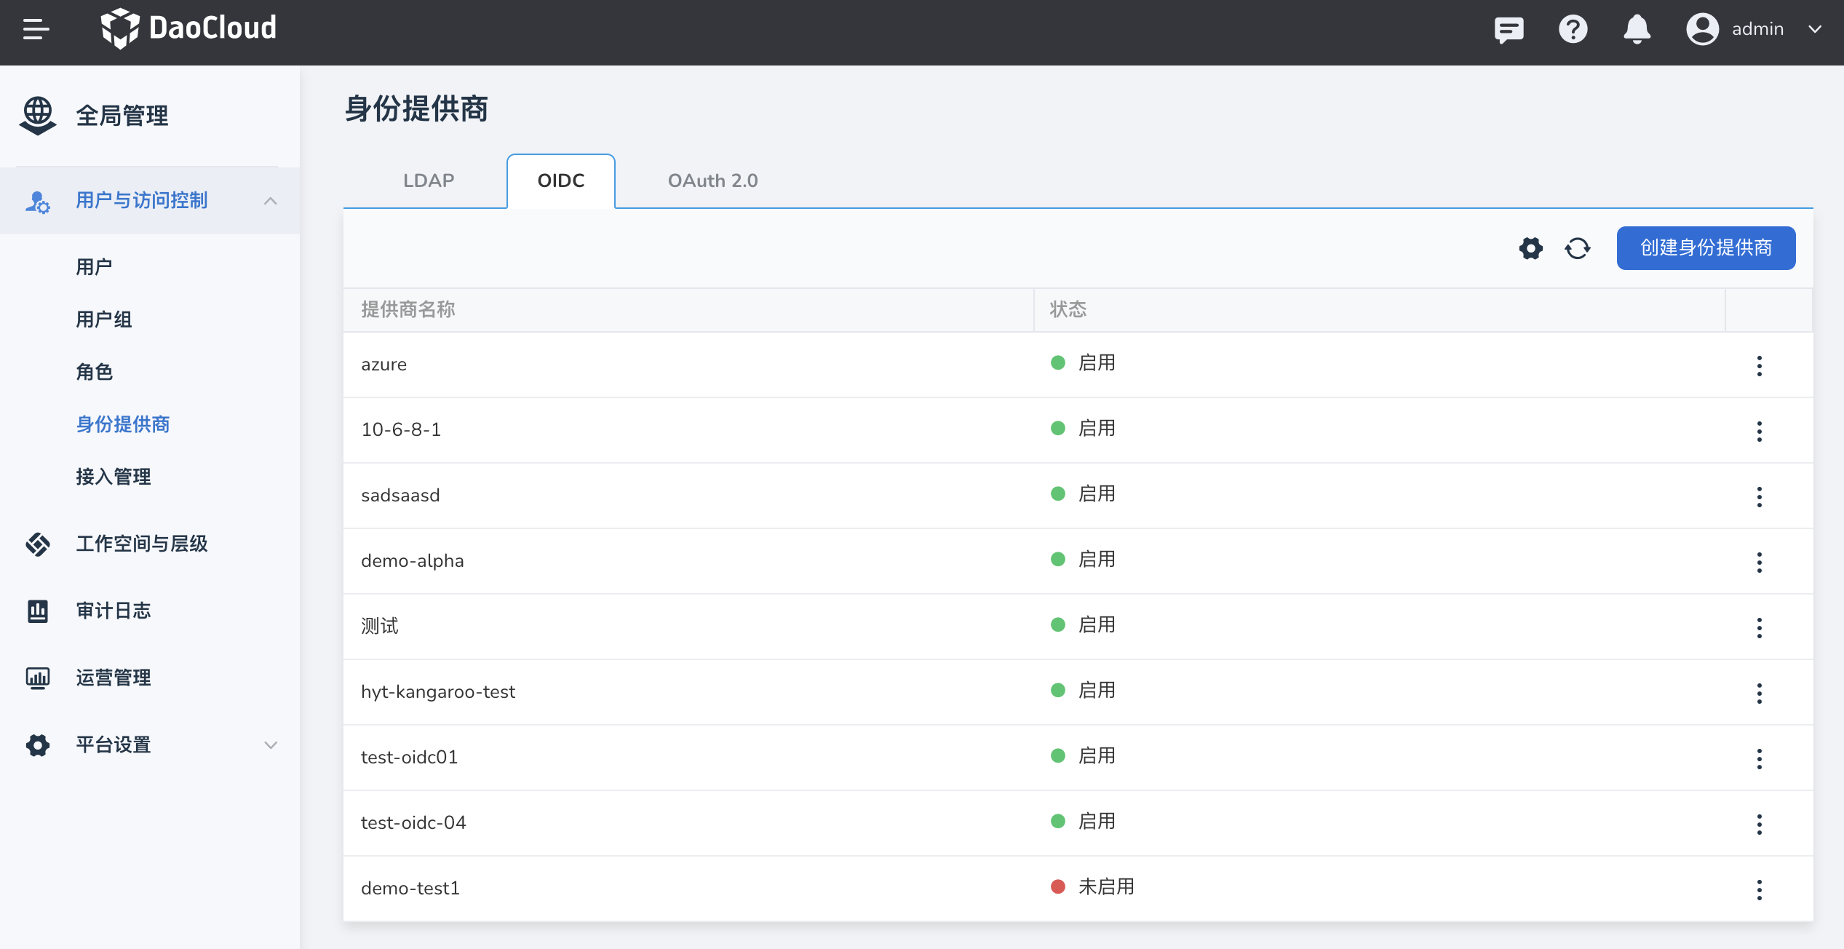The width and height of the screenshot is (1844, 949).
Task: Open the messages chat icon
Action: click(1509, 29)
